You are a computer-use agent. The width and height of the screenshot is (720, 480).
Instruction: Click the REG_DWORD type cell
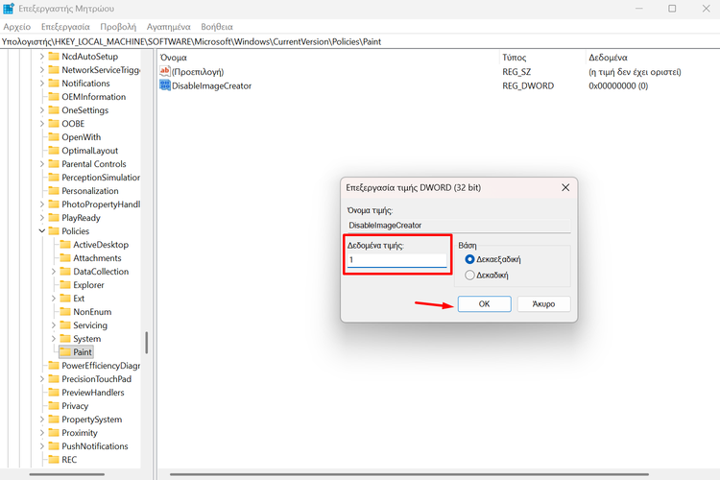pos(528,85)
